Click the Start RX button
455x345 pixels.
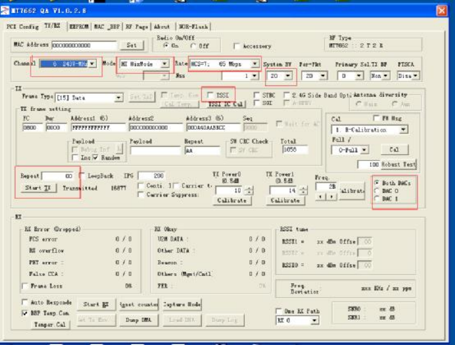(x=96, y=304)
